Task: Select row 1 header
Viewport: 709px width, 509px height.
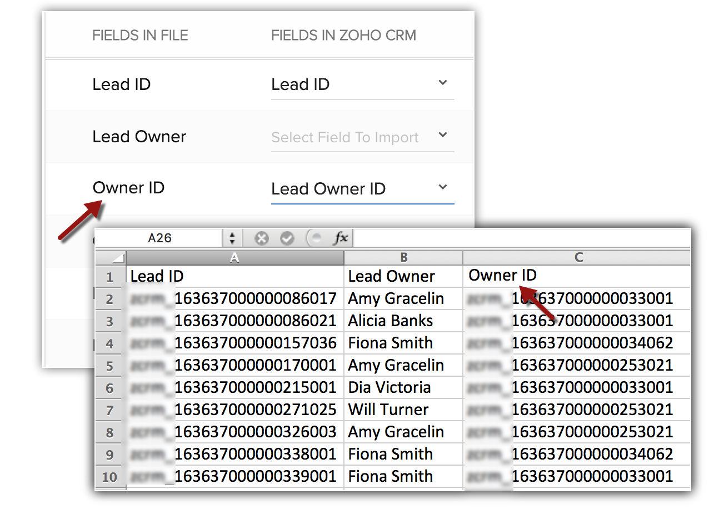Action: click(x=110, y=277)
